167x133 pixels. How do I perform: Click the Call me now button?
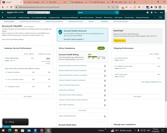point(120,41)
